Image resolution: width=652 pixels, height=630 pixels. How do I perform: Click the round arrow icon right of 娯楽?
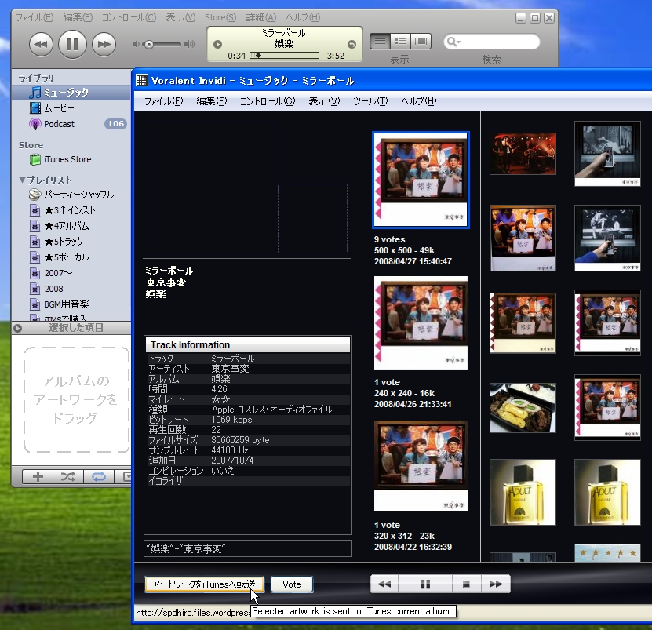click(351, 44)
